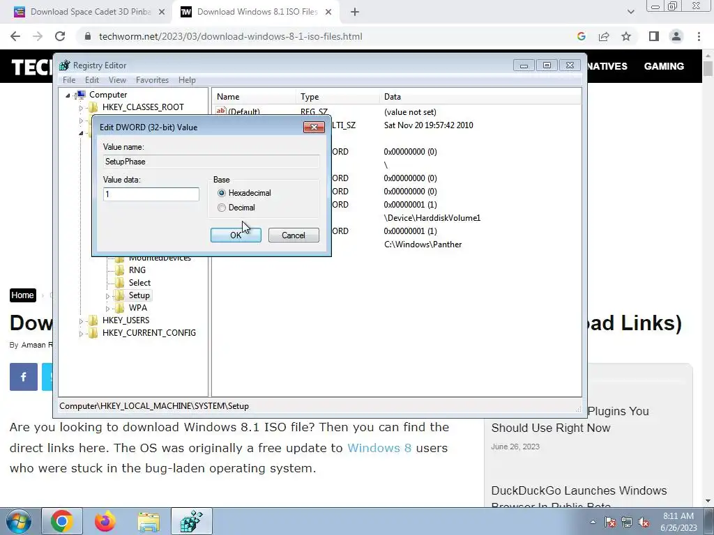Viewport: 714px width, 535px height.
Task: Click Sat Nov 20 19:57:42 2010 value
Action: click(429, 125)
